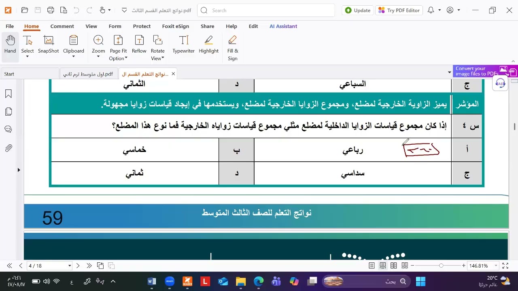Select the Typewriter tool
Viewport: 518px width, 291px height.
(183, 44)
